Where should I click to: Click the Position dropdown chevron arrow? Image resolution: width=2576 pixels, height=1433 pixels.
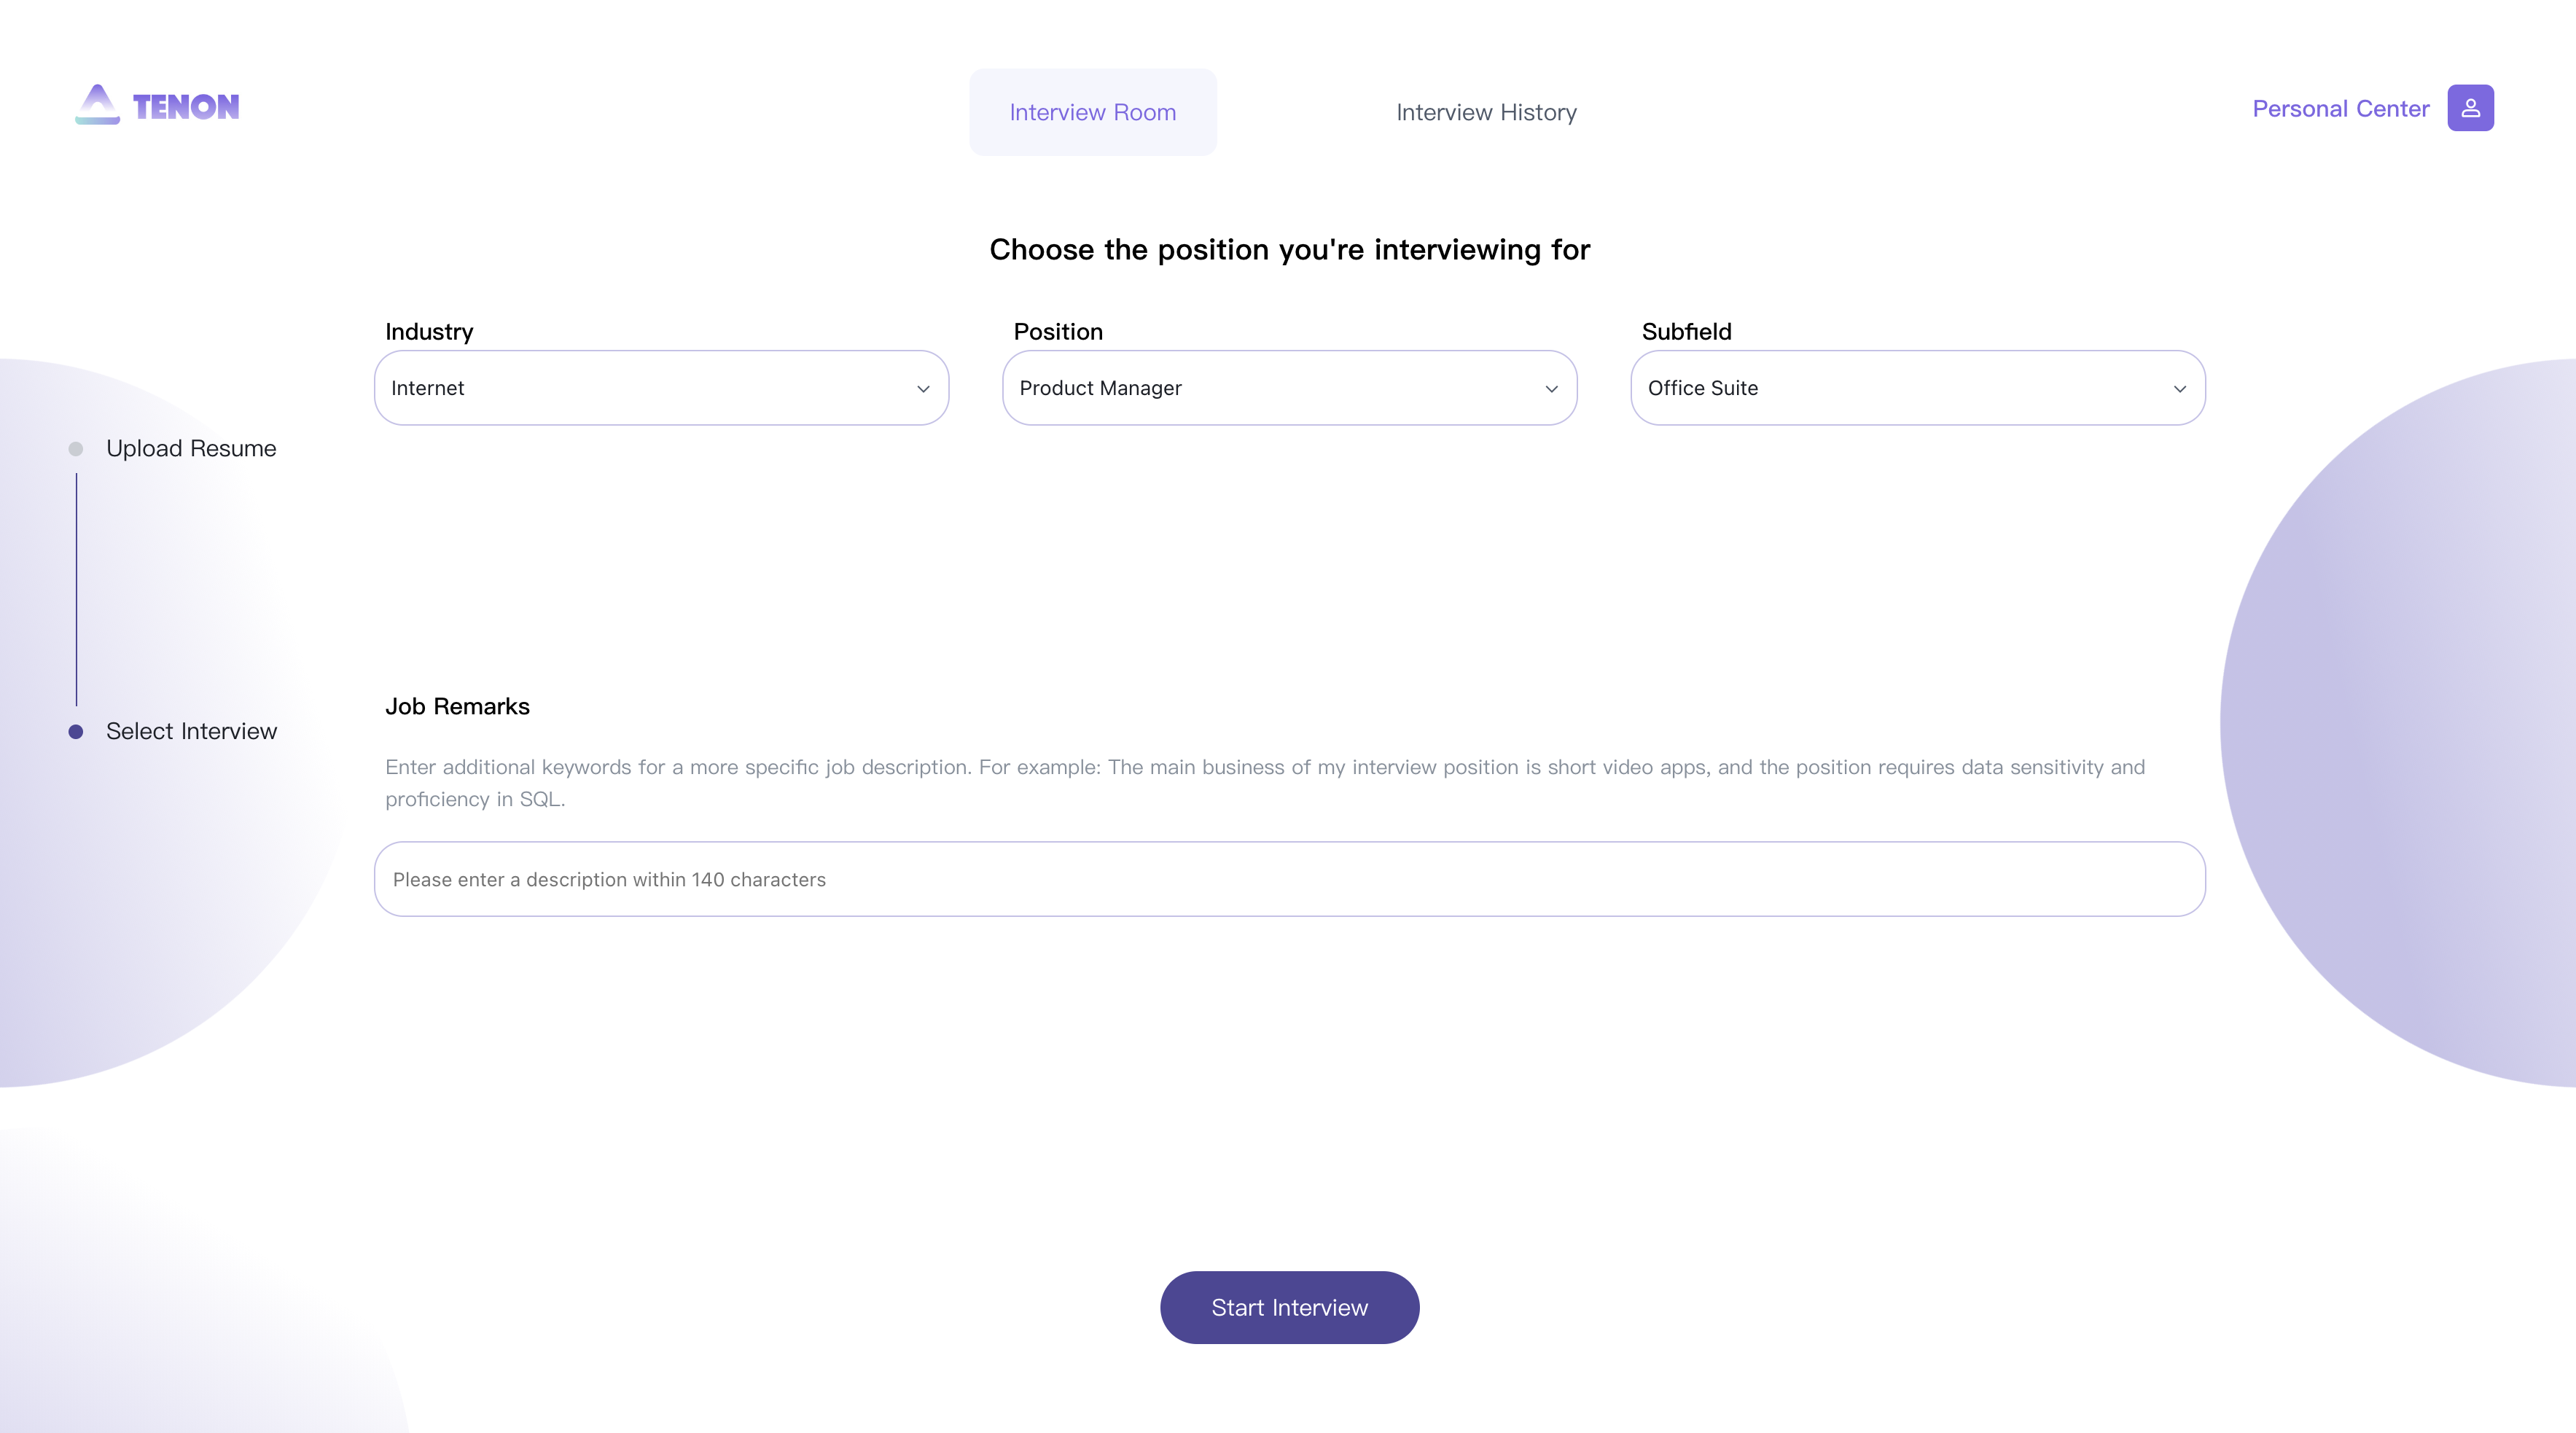(1551, 389)
